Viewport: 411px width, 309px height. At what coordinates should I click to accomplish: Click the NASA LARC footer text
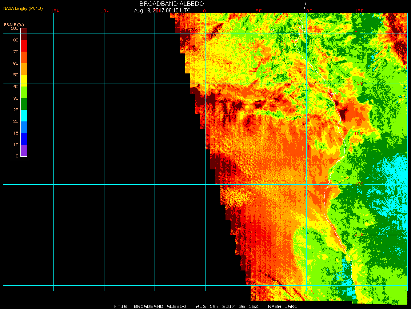283,306
